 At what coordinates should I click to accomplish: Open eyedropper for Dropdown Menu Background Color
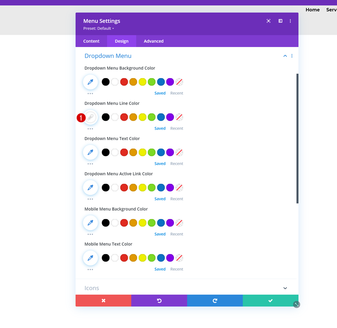pos(90,82)
